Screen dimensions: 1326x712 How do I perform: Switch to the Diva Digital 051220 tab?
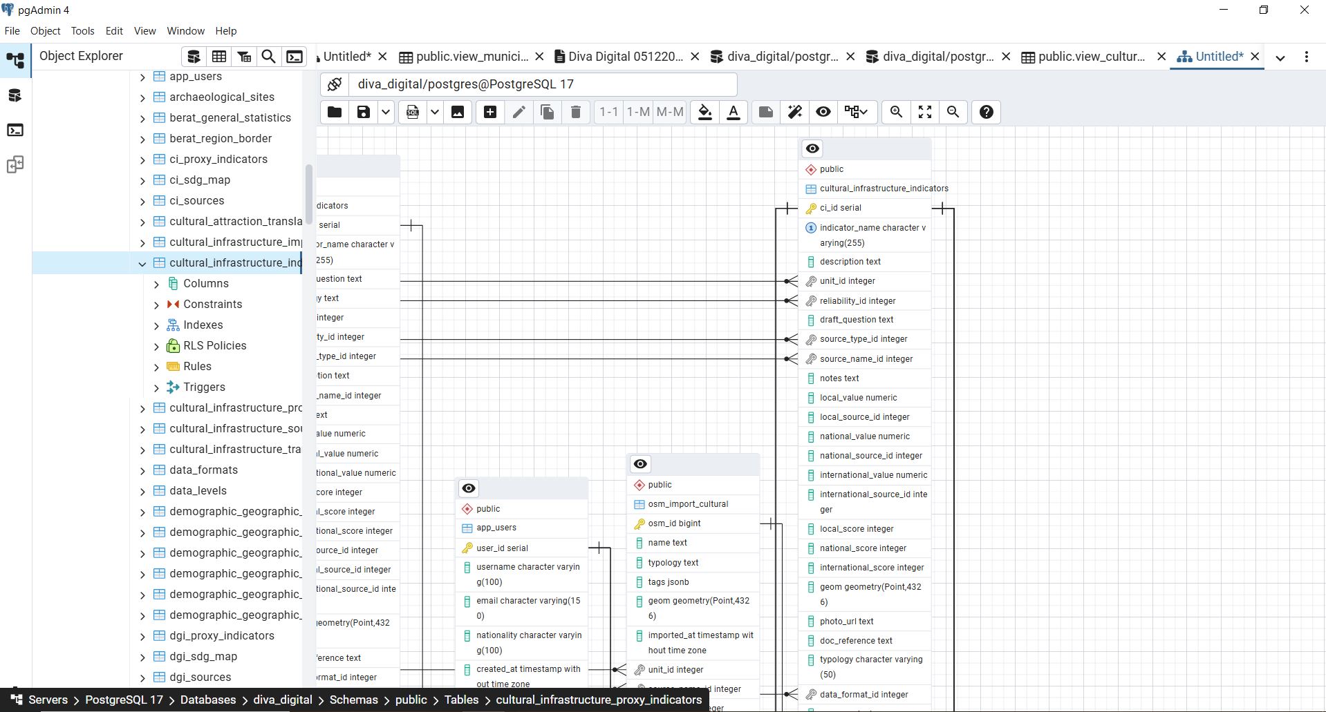point(625,57)
